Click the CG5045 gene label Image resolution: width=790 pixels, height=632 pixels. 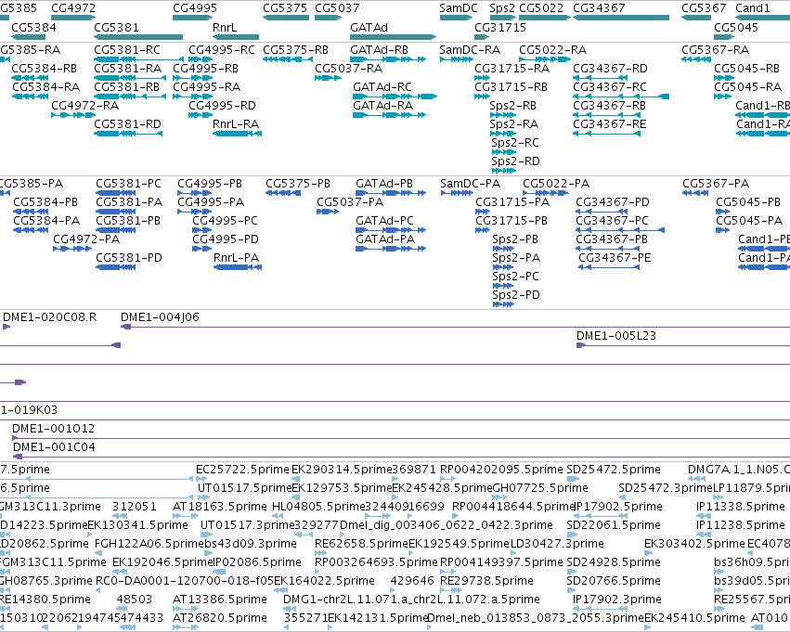pos(736,27)
